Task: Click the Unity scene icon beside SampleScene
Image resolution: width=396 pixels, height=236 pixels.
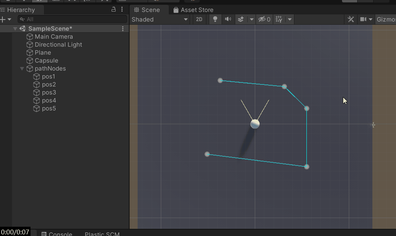Action: point(22,29)
